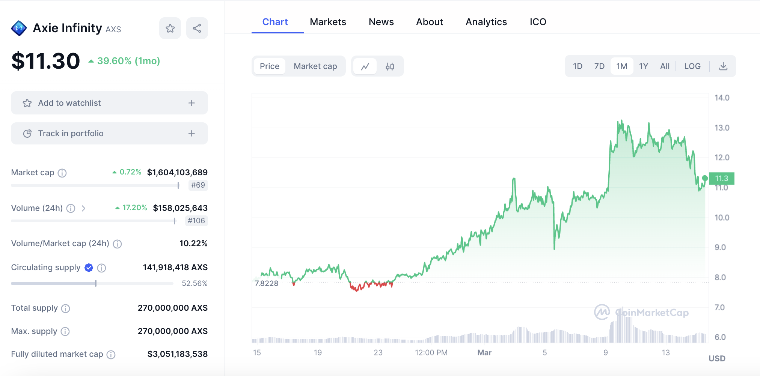Toggle the LOG scale option
Image resolution: width=760 pixels, height=376 pixels.
pos(692,66)
